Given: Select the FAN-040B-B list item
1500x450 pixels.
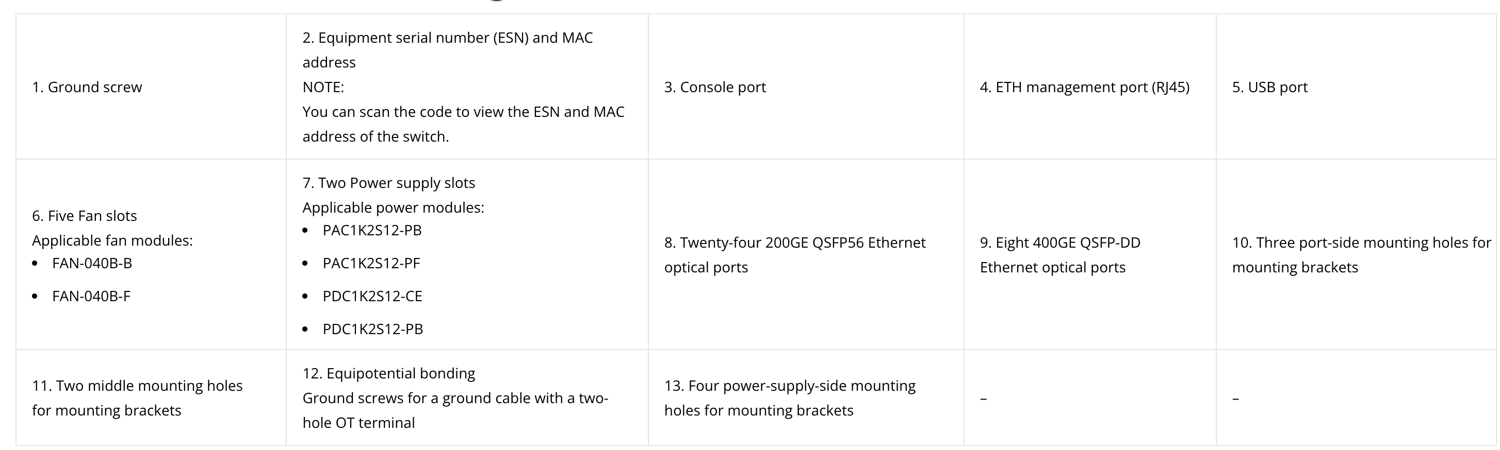Looking at the screenshot, I should click(x=92, y=264).
